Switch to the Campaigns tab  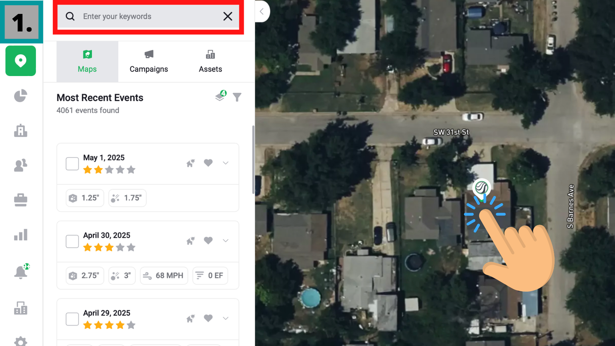point(149,62)
